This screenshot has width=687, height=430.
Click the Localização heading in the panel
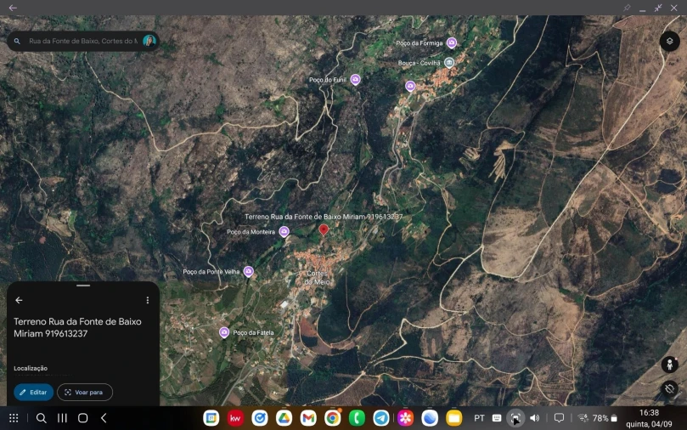pos(31,368)
